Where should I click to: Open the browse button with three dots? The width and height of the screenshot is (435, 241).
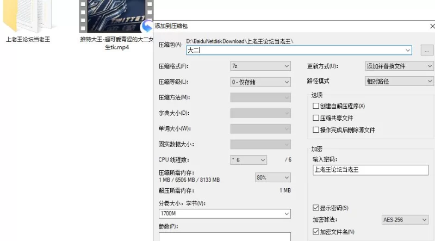427,51
